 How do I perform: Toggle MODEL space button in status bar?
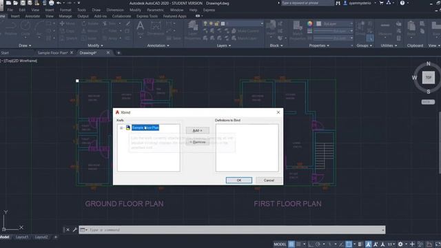click(280, 244)
